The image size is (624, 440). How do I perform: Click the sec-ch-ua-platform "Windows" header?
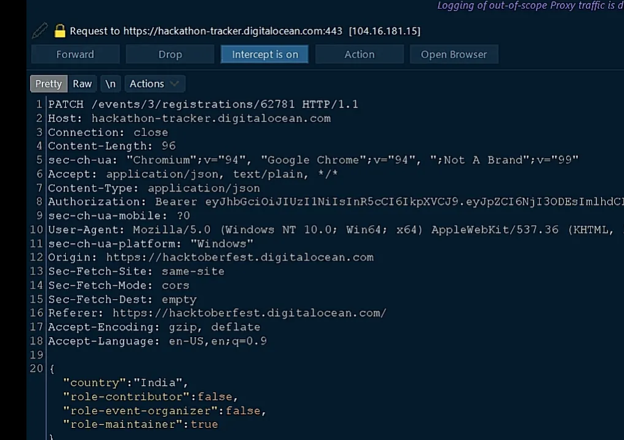[x=150, y=244]
